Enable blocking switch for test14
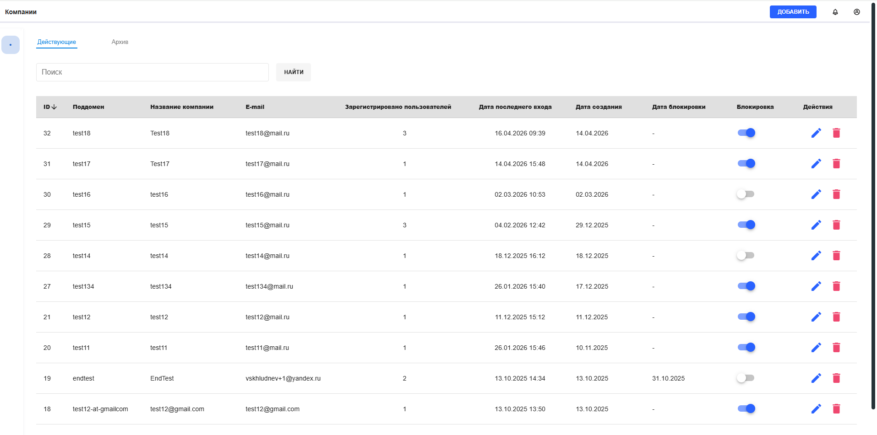This screenshot has height=435, width=877. tap(746, 255)
